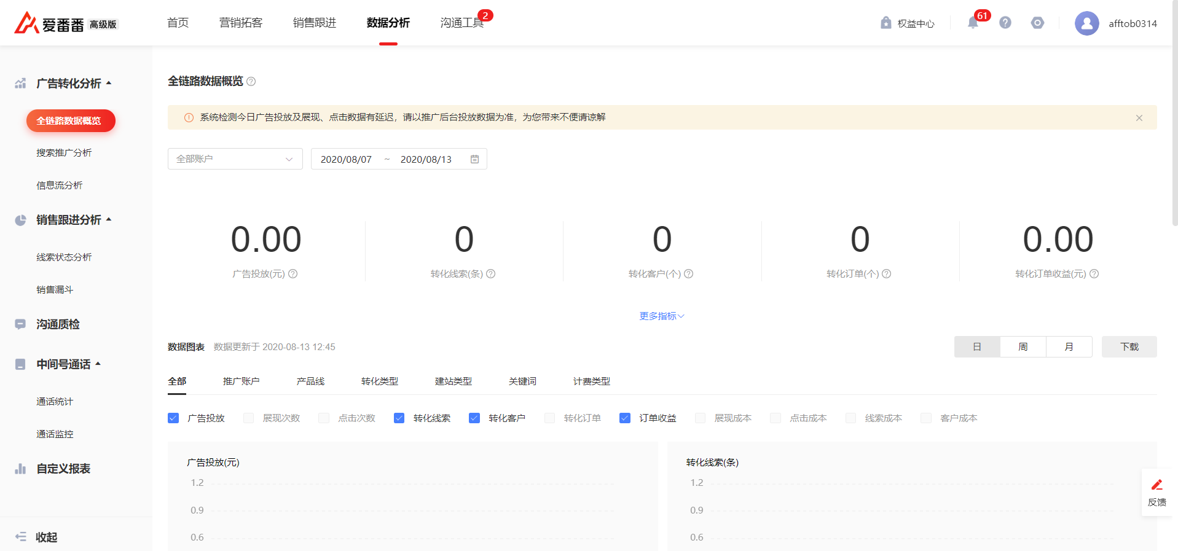The height and width of the screenshot is (551, 1178).
Task: Check the 线索成本 checkbox
Action: pos(851,418)
